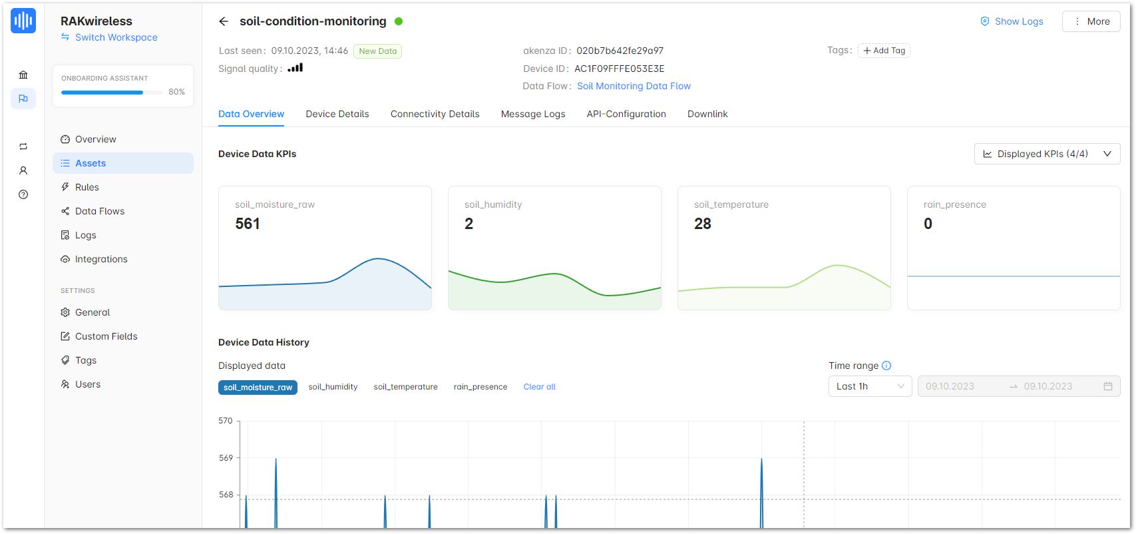Open the user profile icon in left rail
Viewport: 1136px width, 534px height.
tap(23, 170)
